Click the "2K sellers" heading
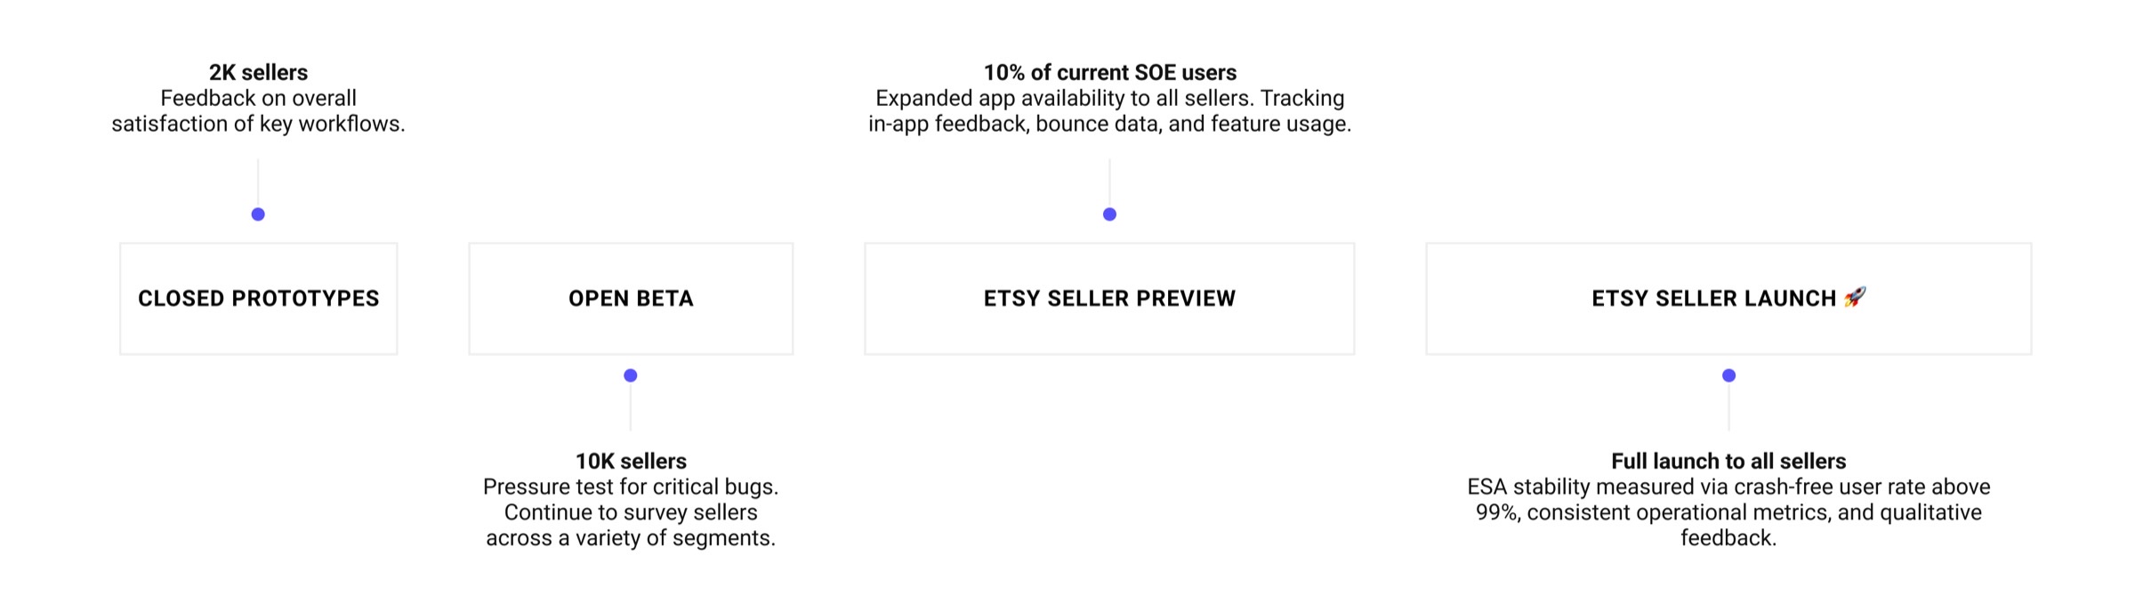 pyautogui.click(x=258, y=72)
